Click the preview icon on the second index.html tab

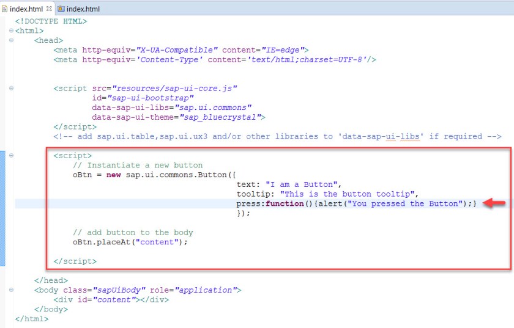(61, 9)
